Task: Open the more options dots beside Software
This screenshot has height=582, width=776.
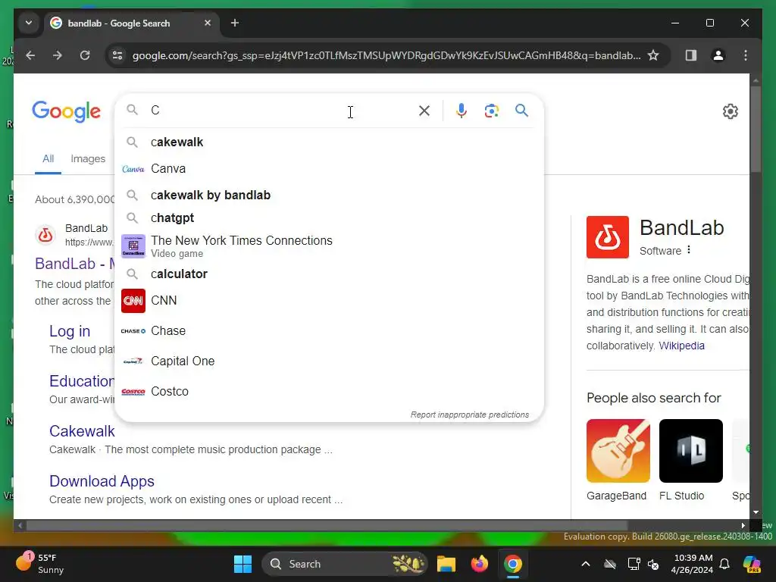Action: coord(689,250)
